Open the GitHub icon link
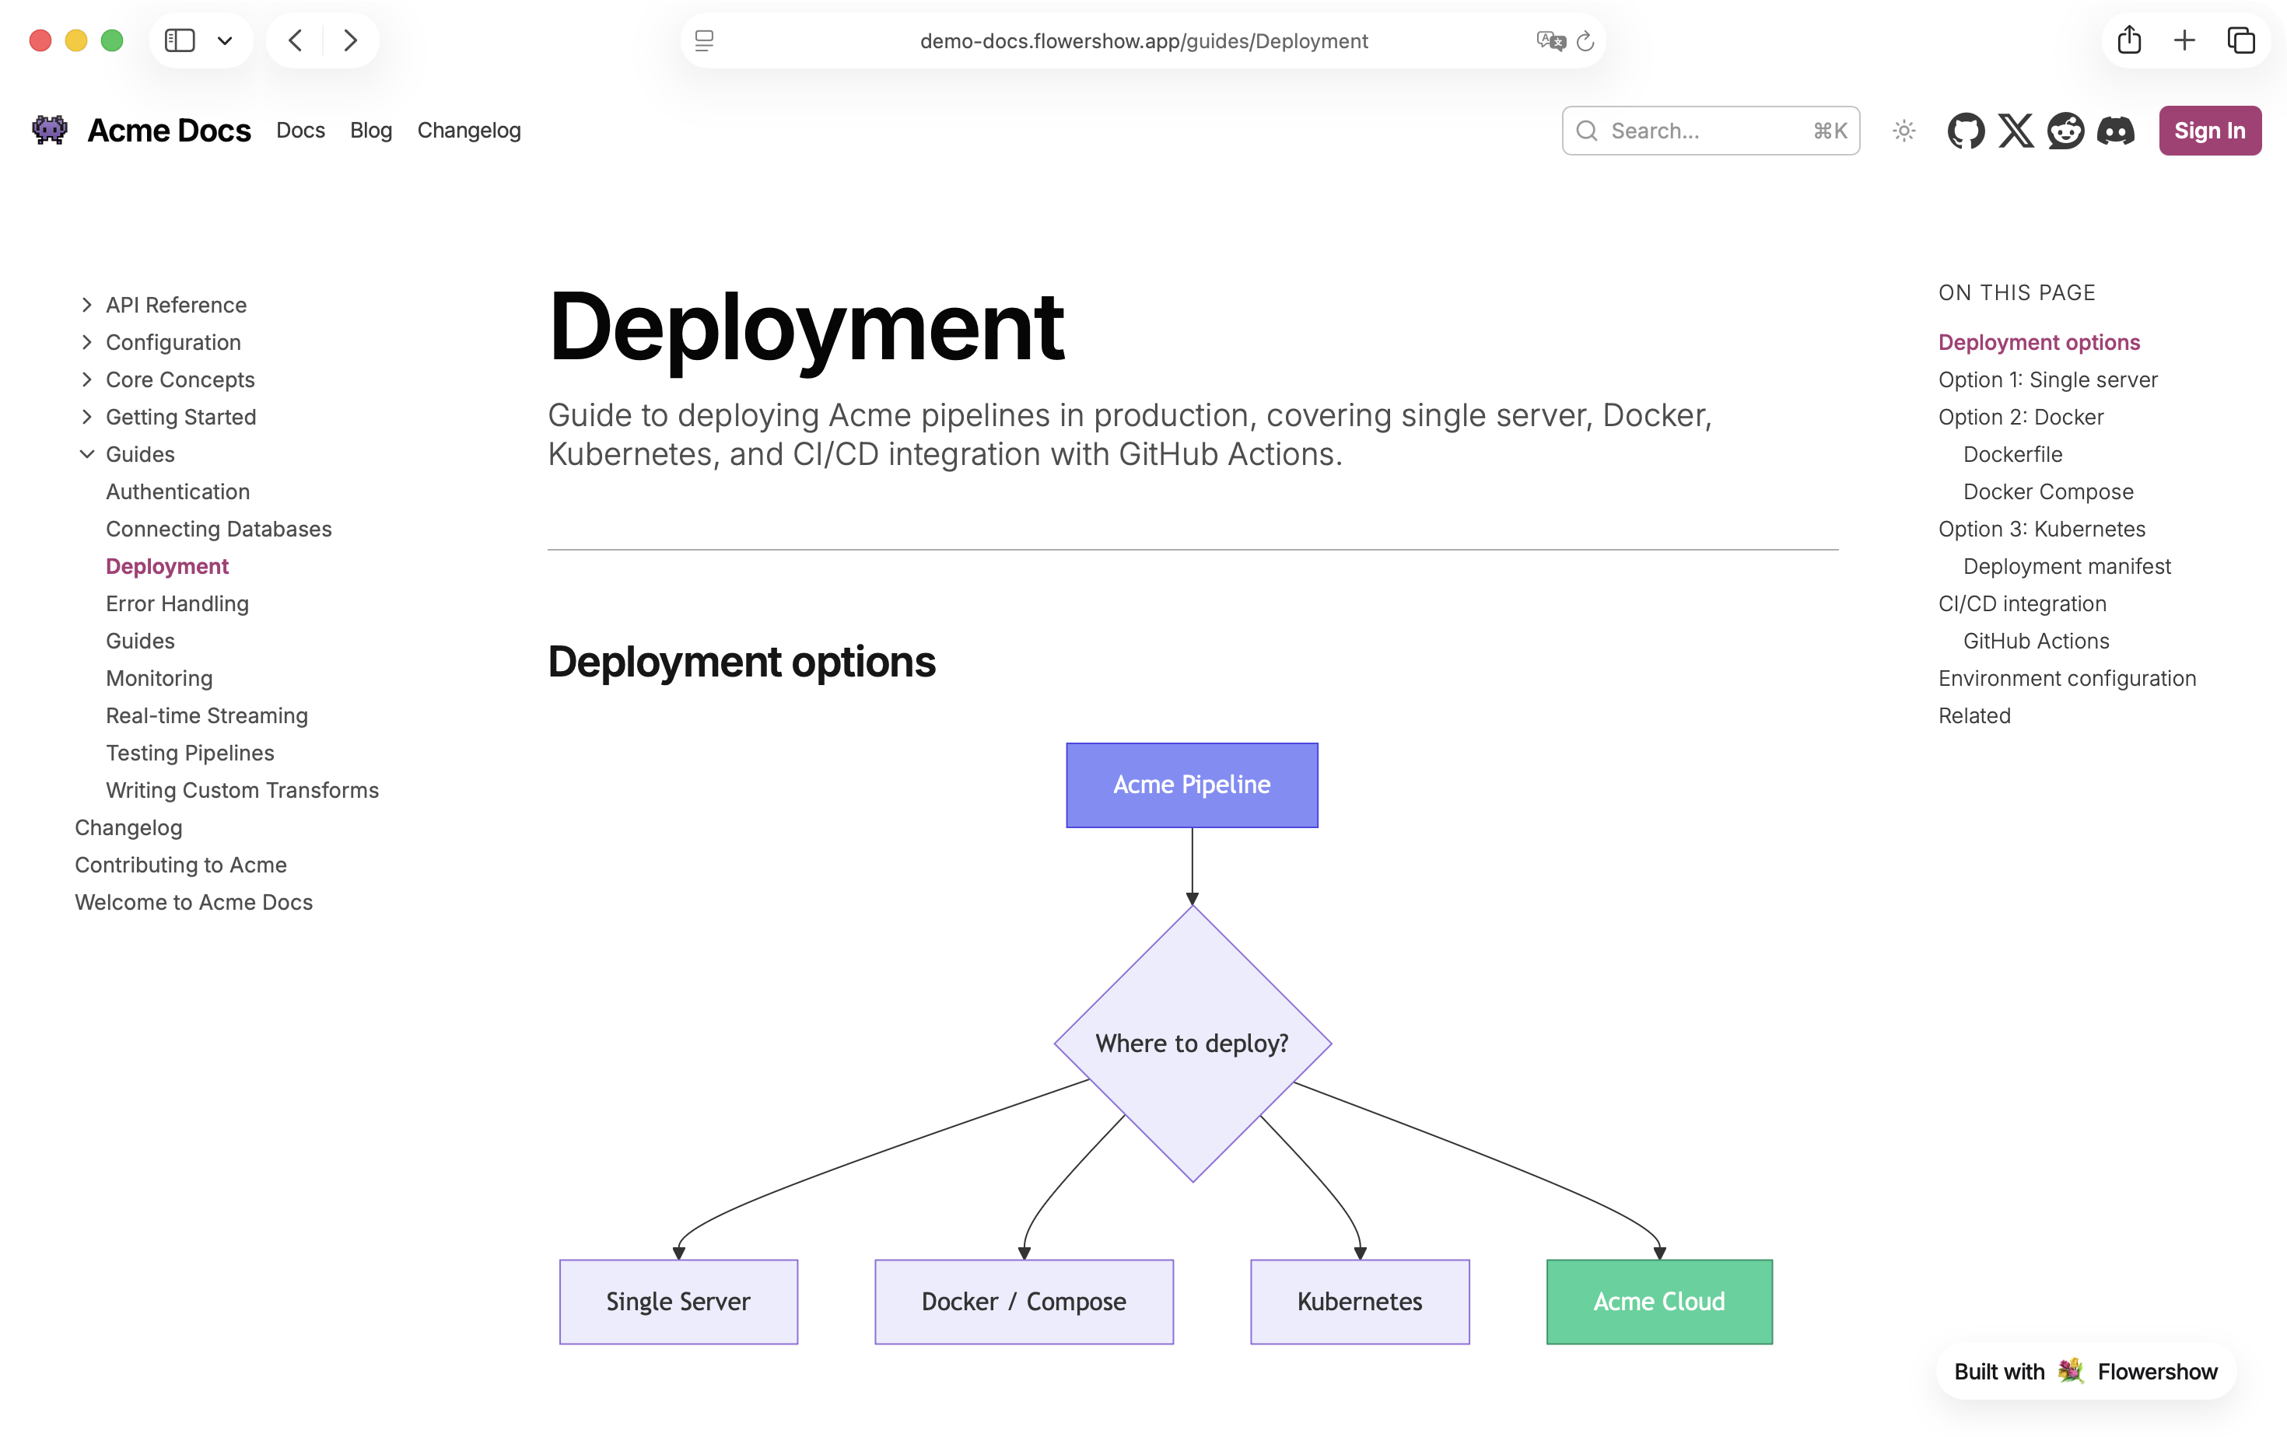The height and width of the screenshot is (1437, 2287). (x=1965, y=131)
